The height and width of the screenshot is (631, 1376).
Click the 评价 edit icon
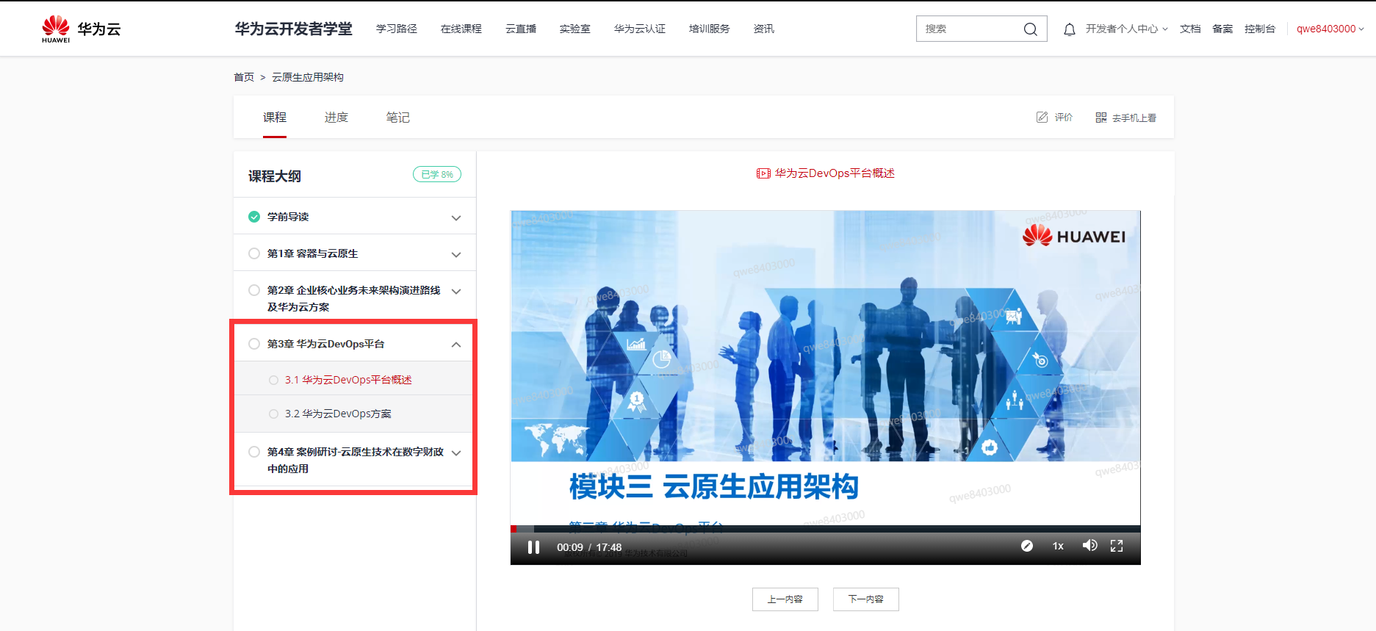click(1042, 118)
